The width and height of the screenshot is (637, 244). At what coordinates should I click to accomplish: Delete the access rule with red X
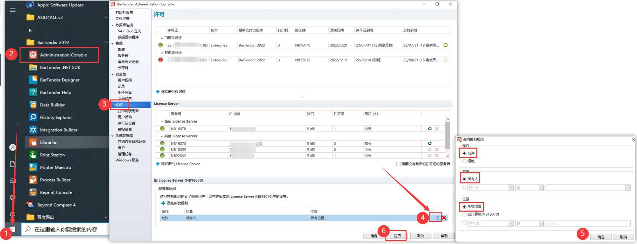point(444,218)
